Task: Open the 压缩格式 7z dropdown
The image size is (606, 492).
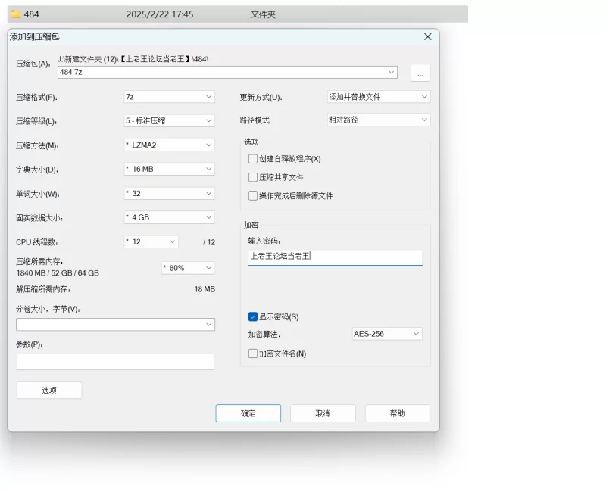Action: pos(169,97)
